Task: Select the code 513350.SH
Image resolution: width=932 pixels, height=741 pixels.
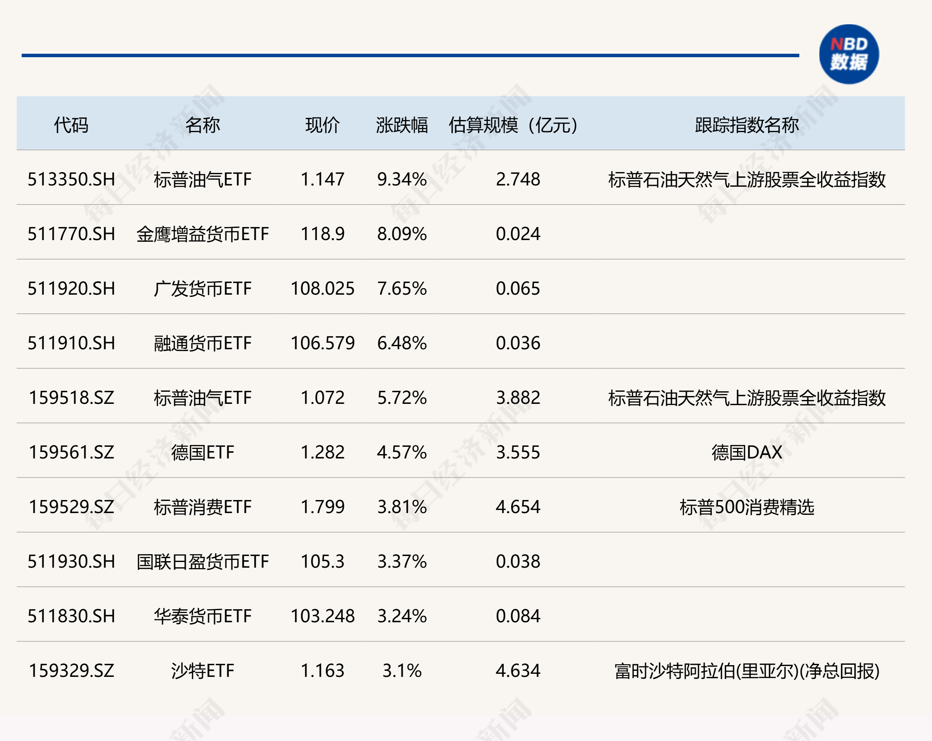Action: pos(71,179)
